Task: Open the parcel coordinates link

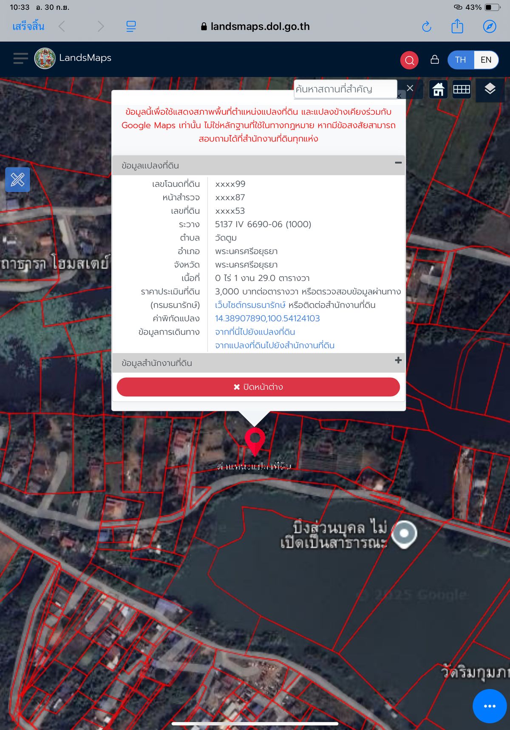Action: 267,318
